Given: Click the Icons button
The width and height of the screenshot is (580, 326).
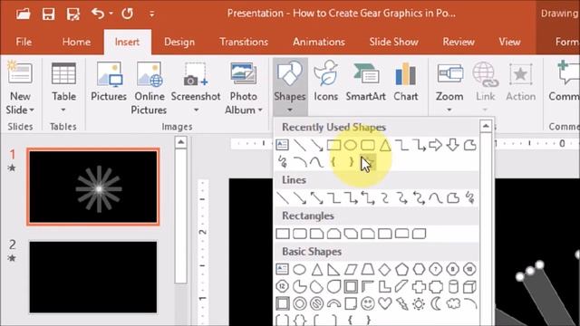Looking at the screenshot, I should 326,81.
